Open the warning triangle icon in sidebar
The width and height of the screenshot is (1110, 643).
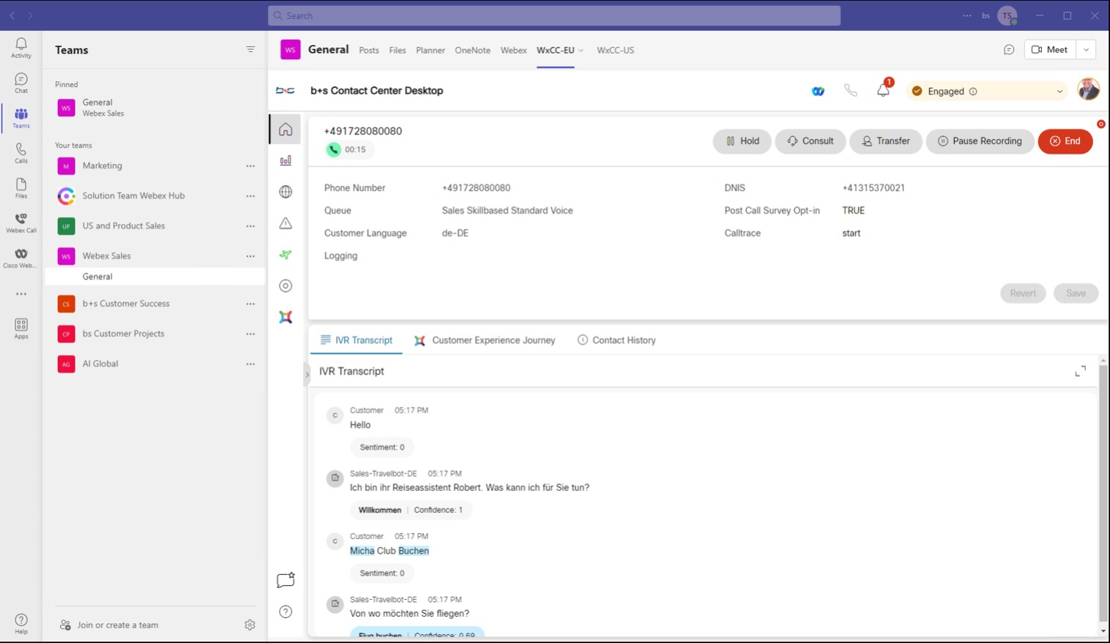(286, 223)
